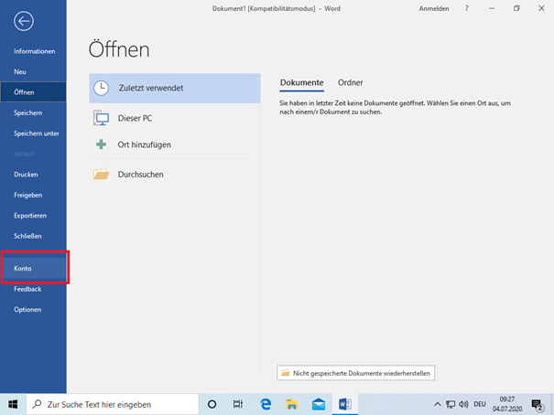Click the question mark help icon
This screenshot has height=415, width=554.
pos(467,8)
